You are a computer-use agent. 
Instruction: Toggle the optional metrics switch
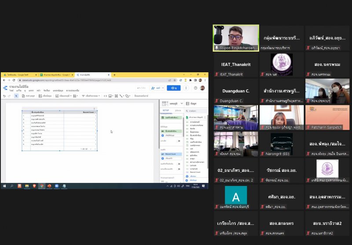(179, 164)
